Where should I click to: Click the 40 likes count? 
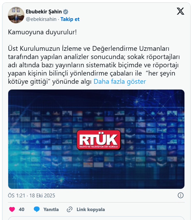[x=22, y=209]
